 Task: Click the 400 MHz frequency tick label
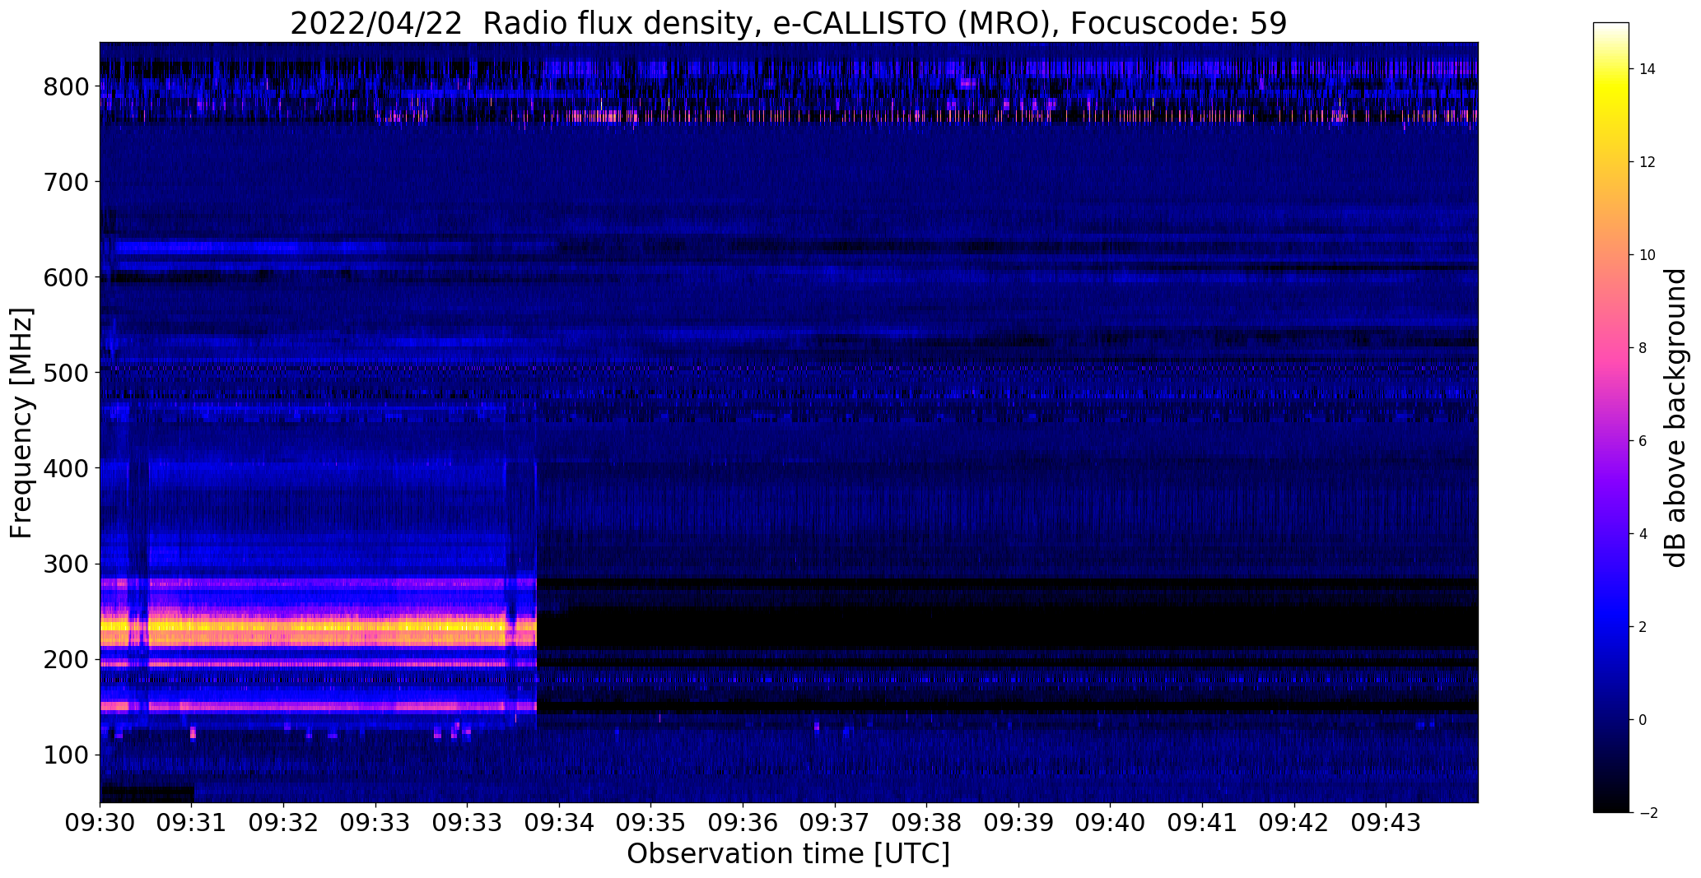pyautogui.click(x=66, y=468)
